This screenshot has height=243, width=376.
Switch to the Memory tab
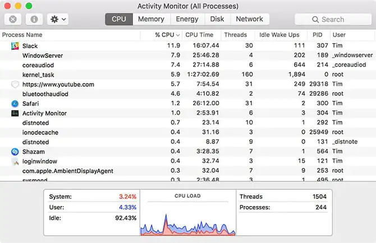click(x=151, y=19)
